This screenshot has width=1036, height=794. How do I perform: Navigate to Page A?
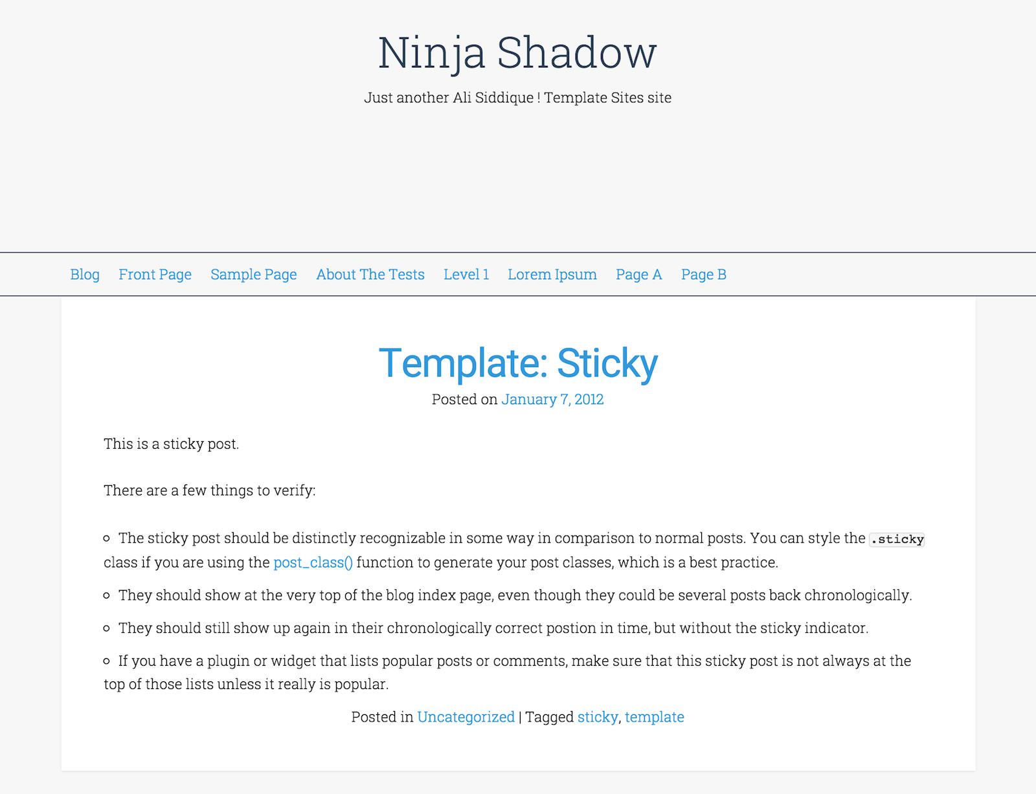point(639,275)
